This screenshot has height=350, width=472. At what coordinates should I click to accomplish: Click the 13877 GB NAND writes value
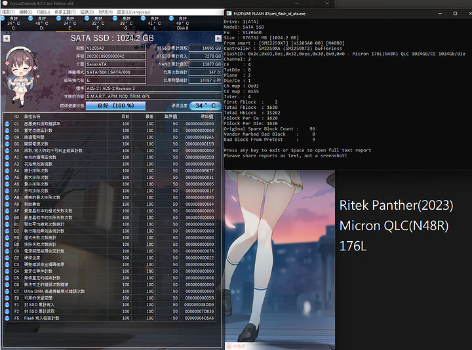tap(205, 64)
